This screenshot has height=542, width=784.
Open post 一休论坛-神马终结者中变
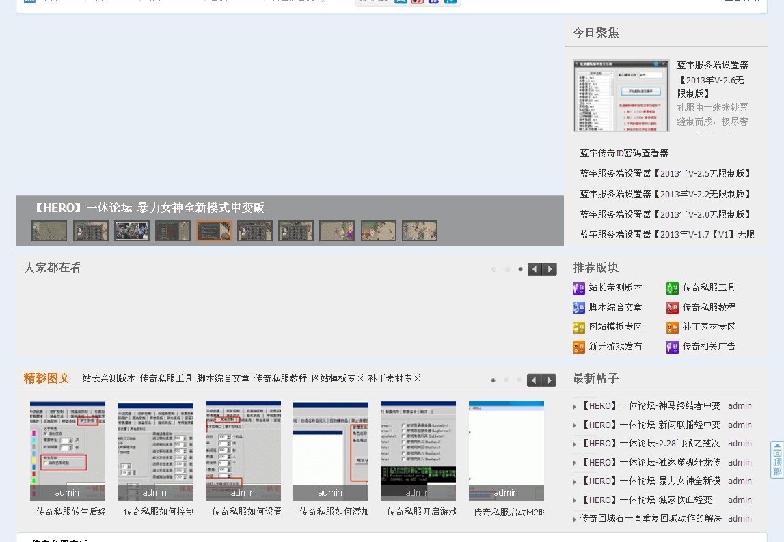[651, 406]
